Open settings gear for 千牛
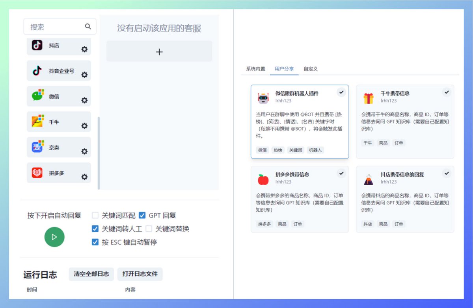 coord(84,126)
